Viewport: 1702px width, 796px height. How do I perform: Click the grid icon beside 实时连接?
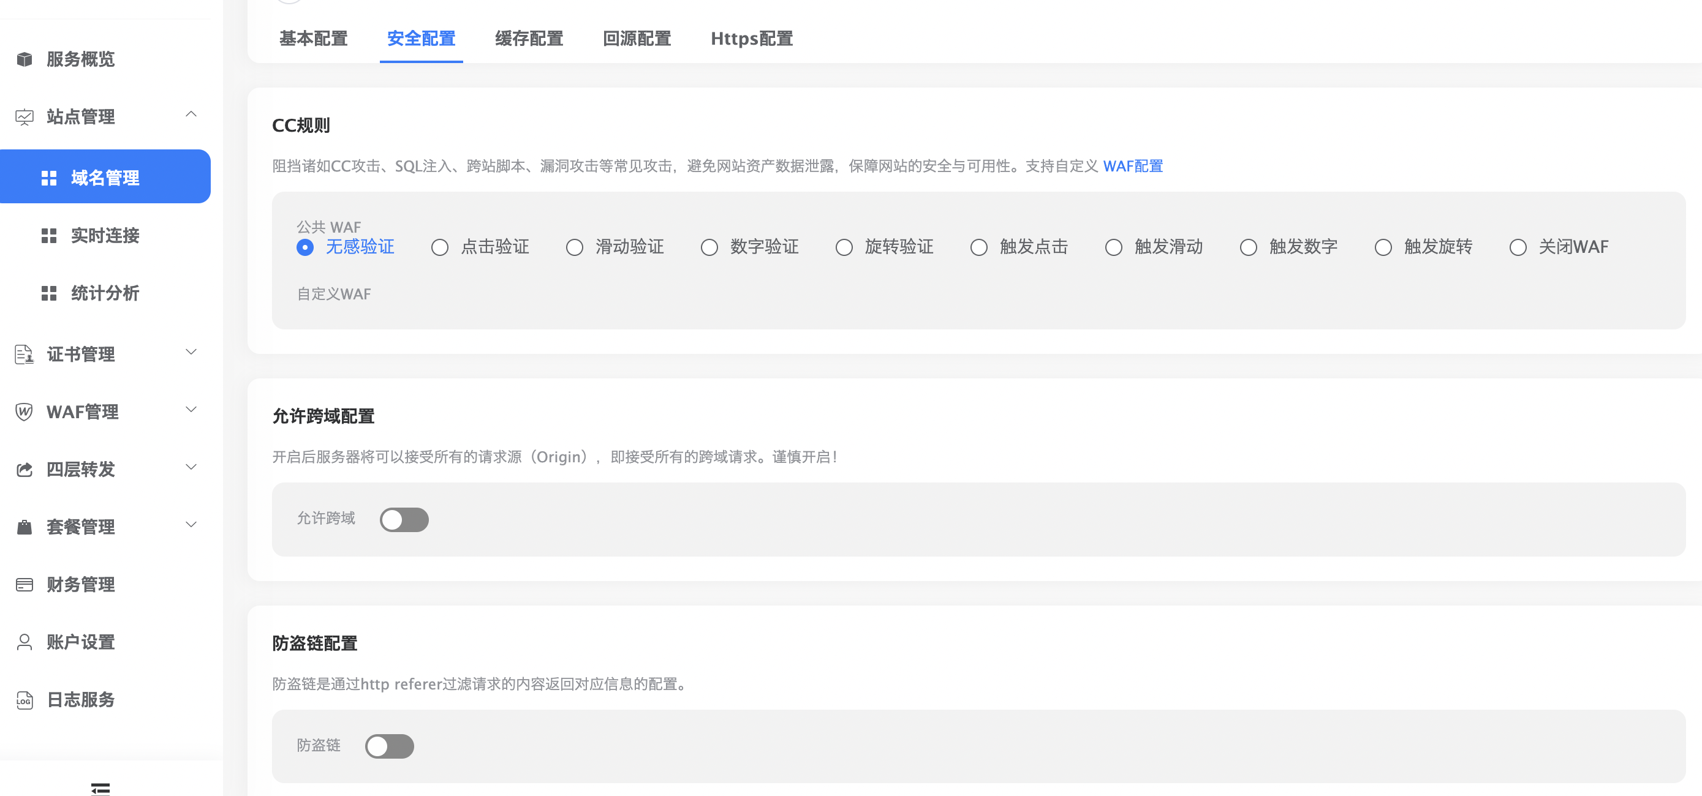49,236
